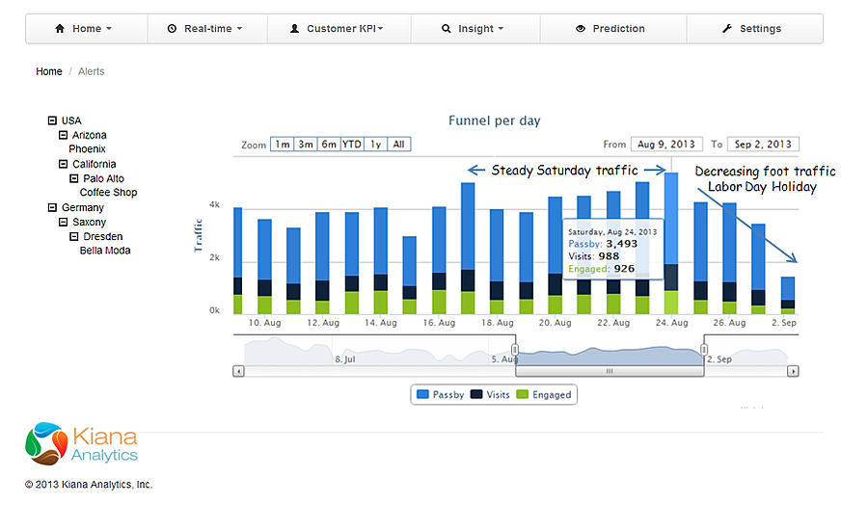Click the person icon beside Customer KPI
Image resolution: width=841 pixels, height=531 pixels.
(x=294, y=28)
